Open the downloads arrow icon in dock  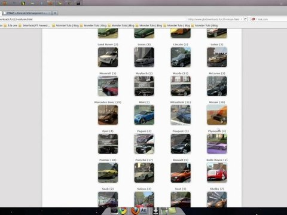(155, 211)
